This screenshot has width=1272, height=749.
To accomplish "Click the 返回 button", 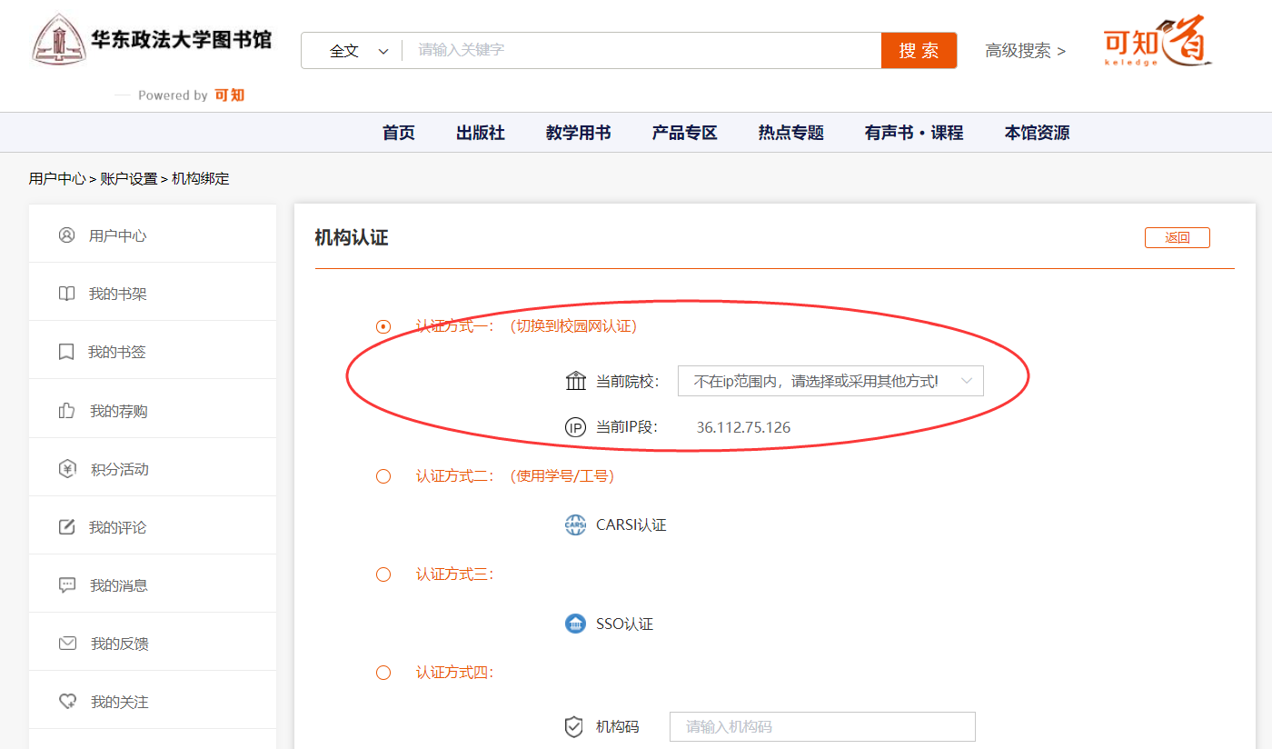I will click(1177, 238).
